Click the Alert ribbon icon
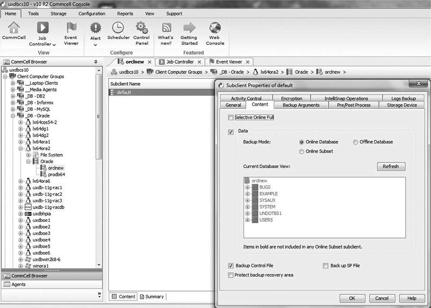Screen dimensions: 431x308 point(96,28)
